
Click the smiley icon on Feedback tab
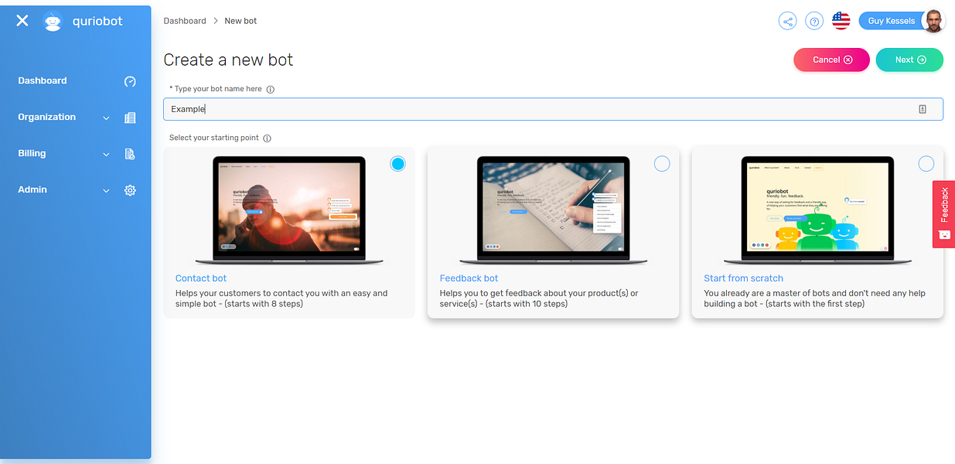click(x=944, y=234)
